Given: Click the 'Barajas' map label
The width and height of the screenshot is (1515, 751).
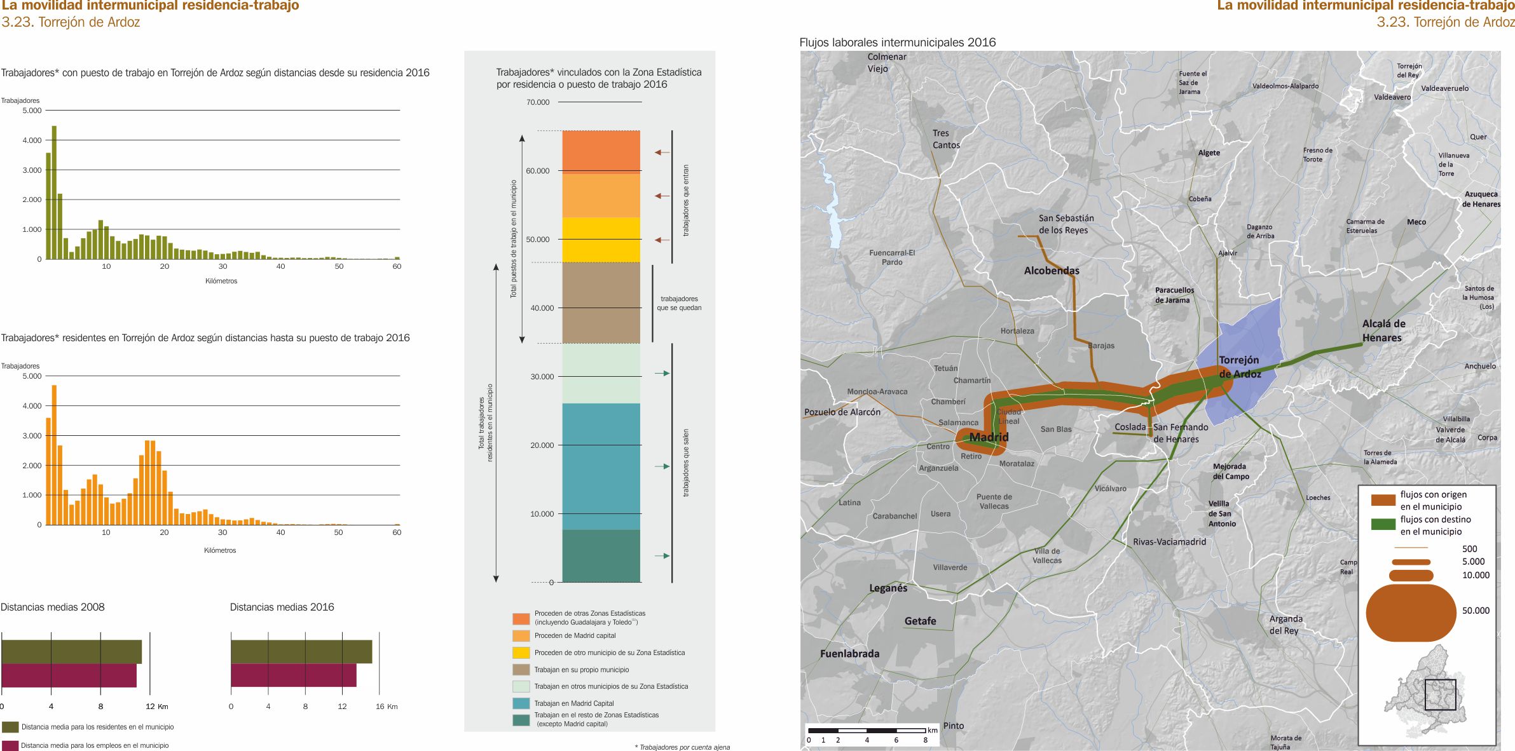Looking at the screenshot, I should [x=1101, y=346].
